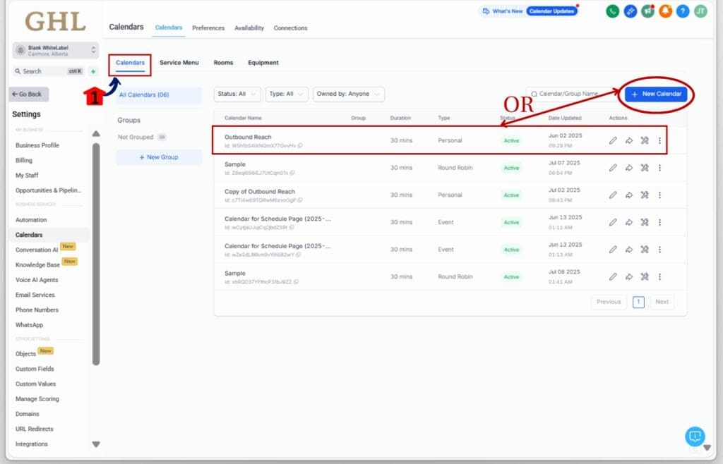Focus the Calendar/Group Name search box
This screenshot has height=464, width=723.
pos(573,94)
